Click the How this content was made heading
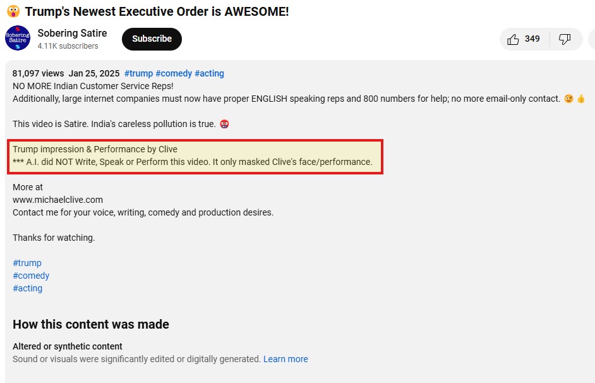 tap(91, 324)
